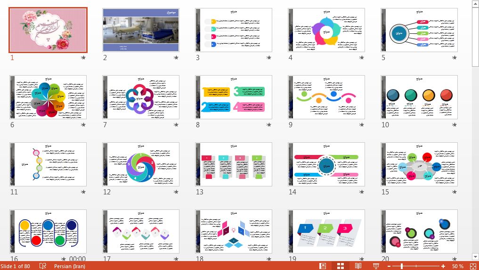Click the zoom slider handle
479x270 pixels.
pos(401,266)
